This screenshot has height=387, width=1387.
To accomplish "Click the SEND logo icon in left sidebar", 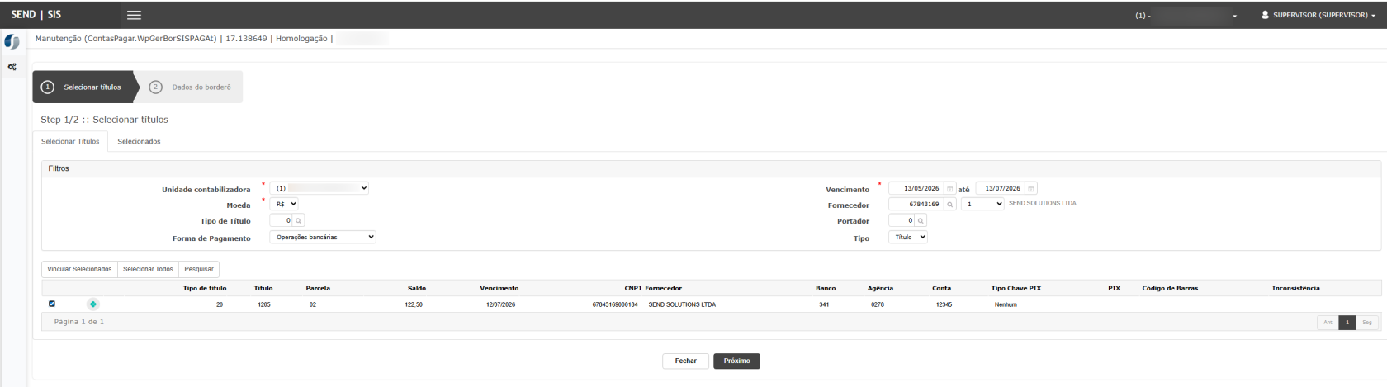I will pos(12,41).
